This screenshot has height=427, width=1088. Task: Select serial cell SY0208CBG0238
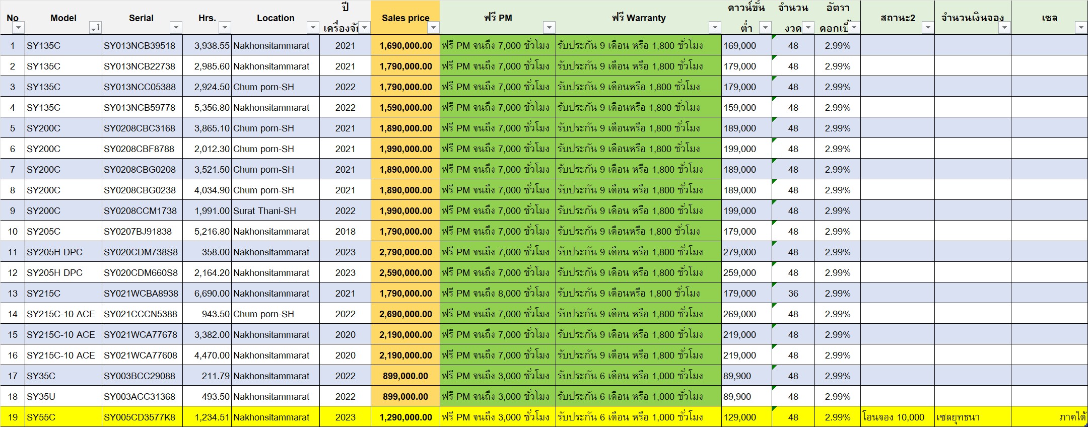[142, 190]
